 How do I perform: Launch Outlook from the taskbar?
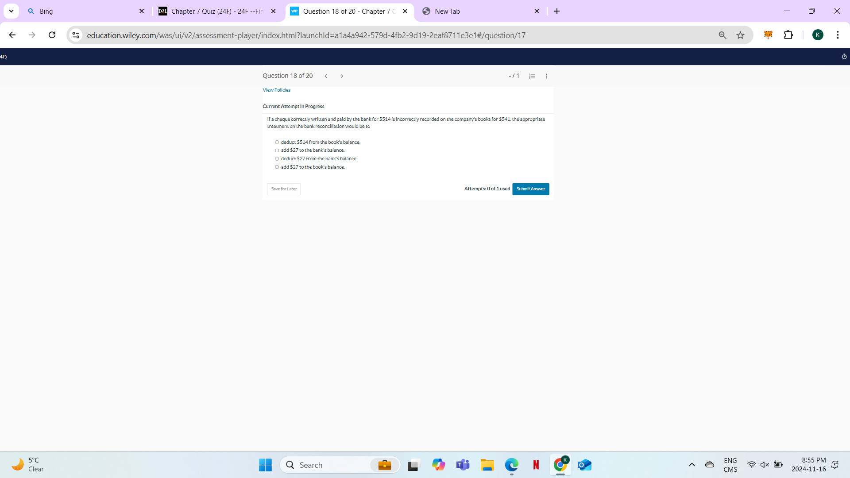584,465
